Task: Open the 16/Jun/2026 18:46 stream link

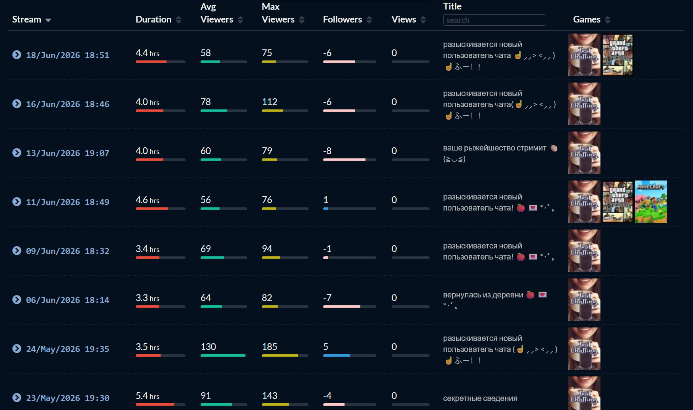Action: point(68,104)
